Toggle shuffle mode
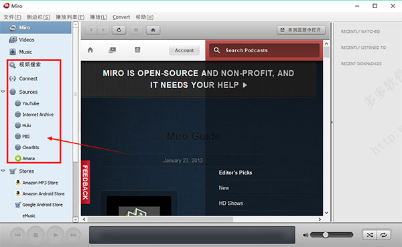The image size is (402, 247). pos(370,235)
